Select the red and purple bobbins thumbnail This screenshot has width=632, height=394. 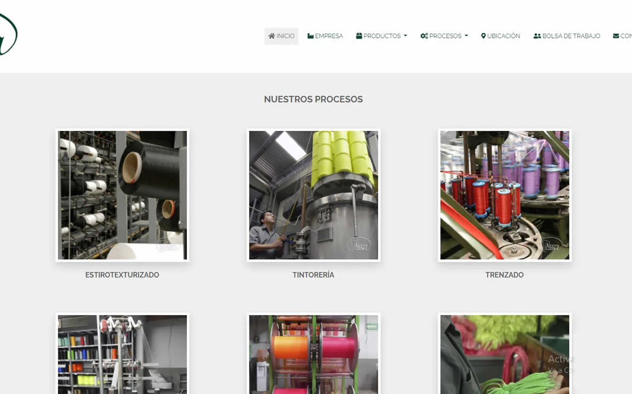click(x=504, y=195)
